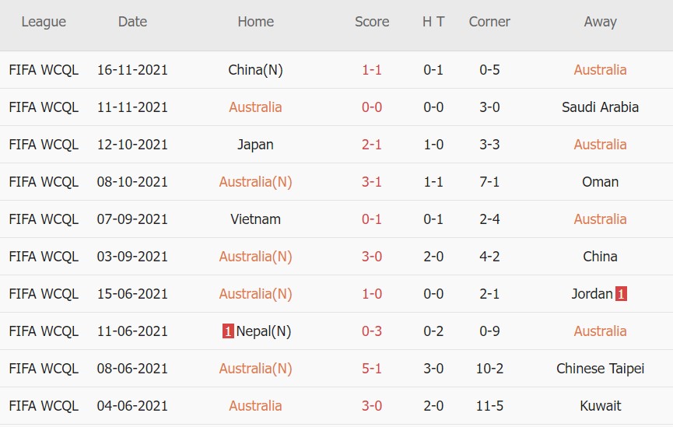
Task: Open the Chinese Taipei team link
Action: 600,369
